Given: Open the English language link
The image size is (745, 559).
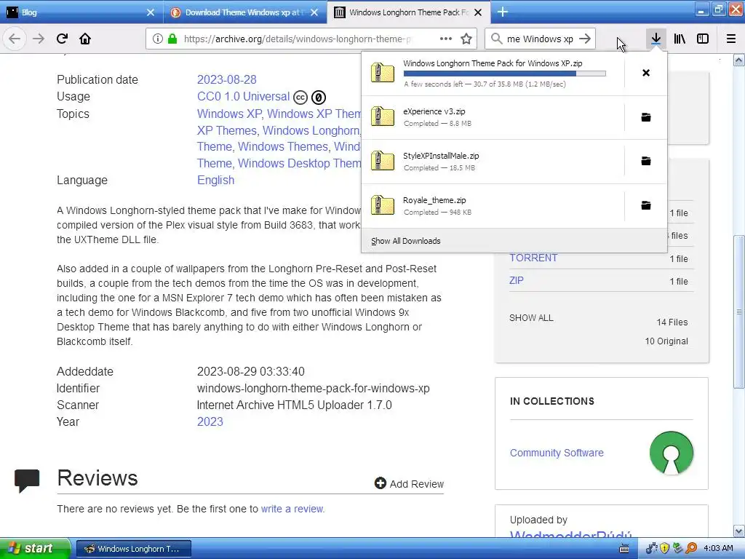Looking at the screenshot, I should coord(215,181).
